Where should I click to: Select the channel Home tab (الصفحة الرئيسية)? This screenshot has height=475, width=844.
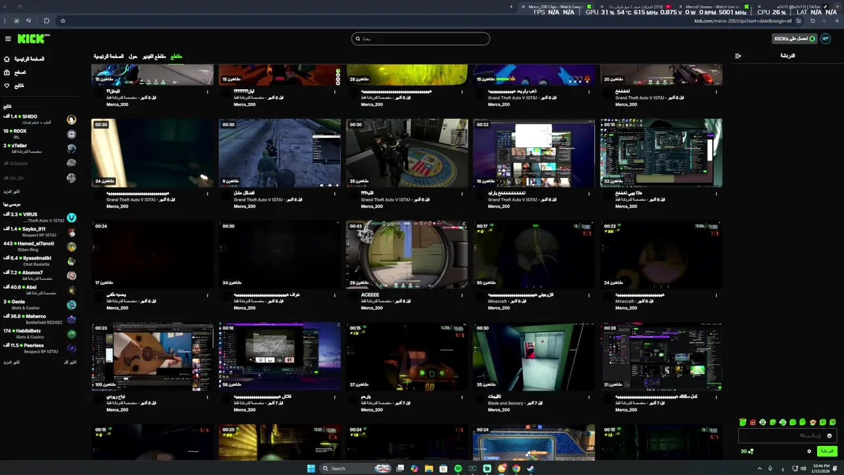tap(109, 57)
